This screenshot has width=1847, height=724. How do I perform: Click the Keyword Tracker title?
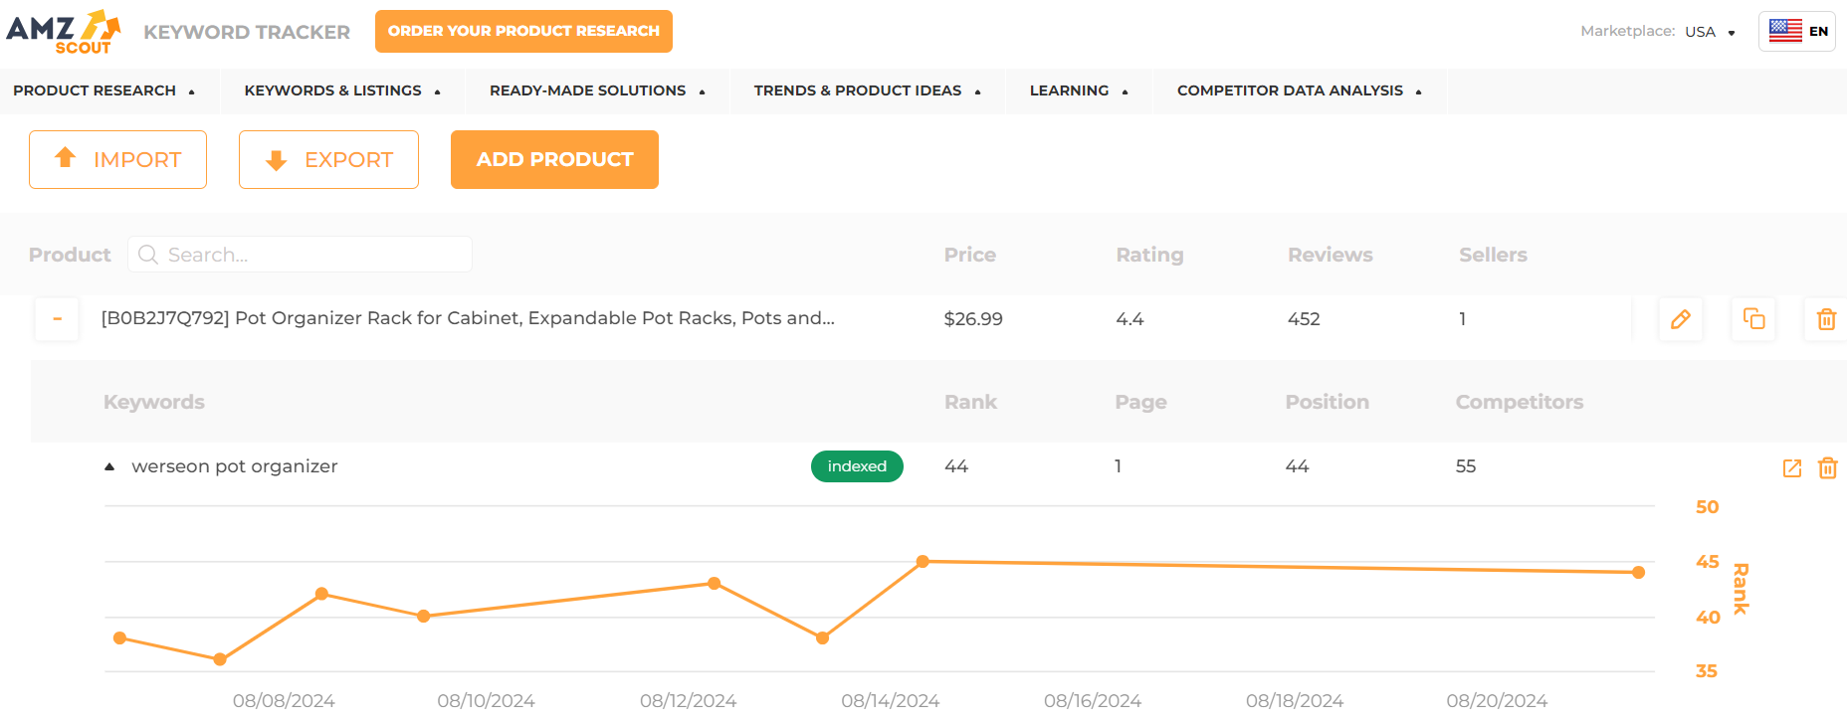[247, 32]
